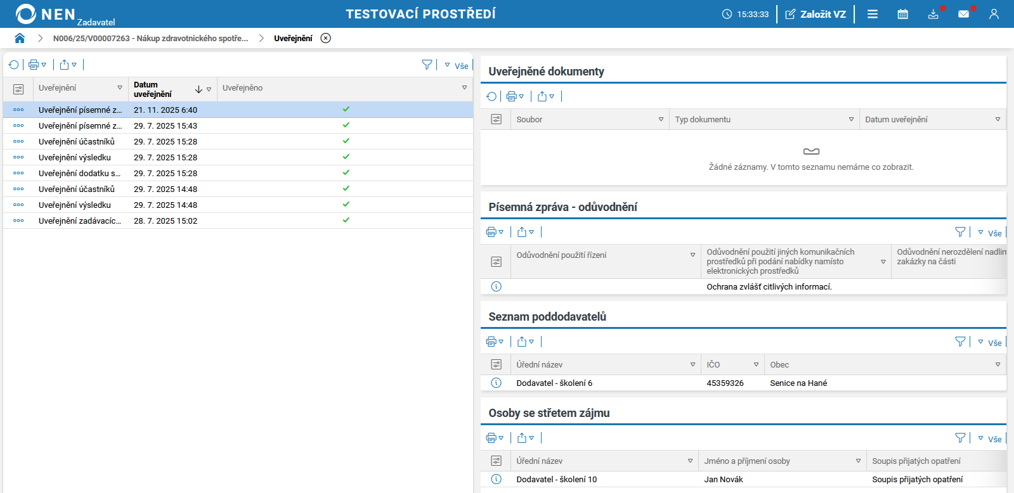
Task: Open filter for left Uveřejnění list
Action: tap(427, 65)
